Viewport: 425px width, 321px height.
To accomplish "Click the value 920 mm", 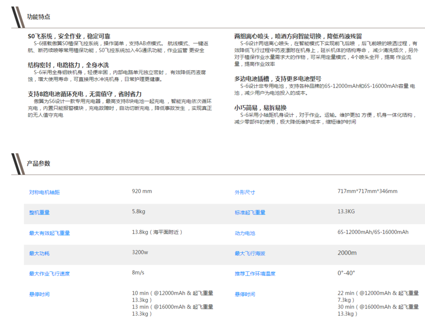I will (x=142, y=191).
